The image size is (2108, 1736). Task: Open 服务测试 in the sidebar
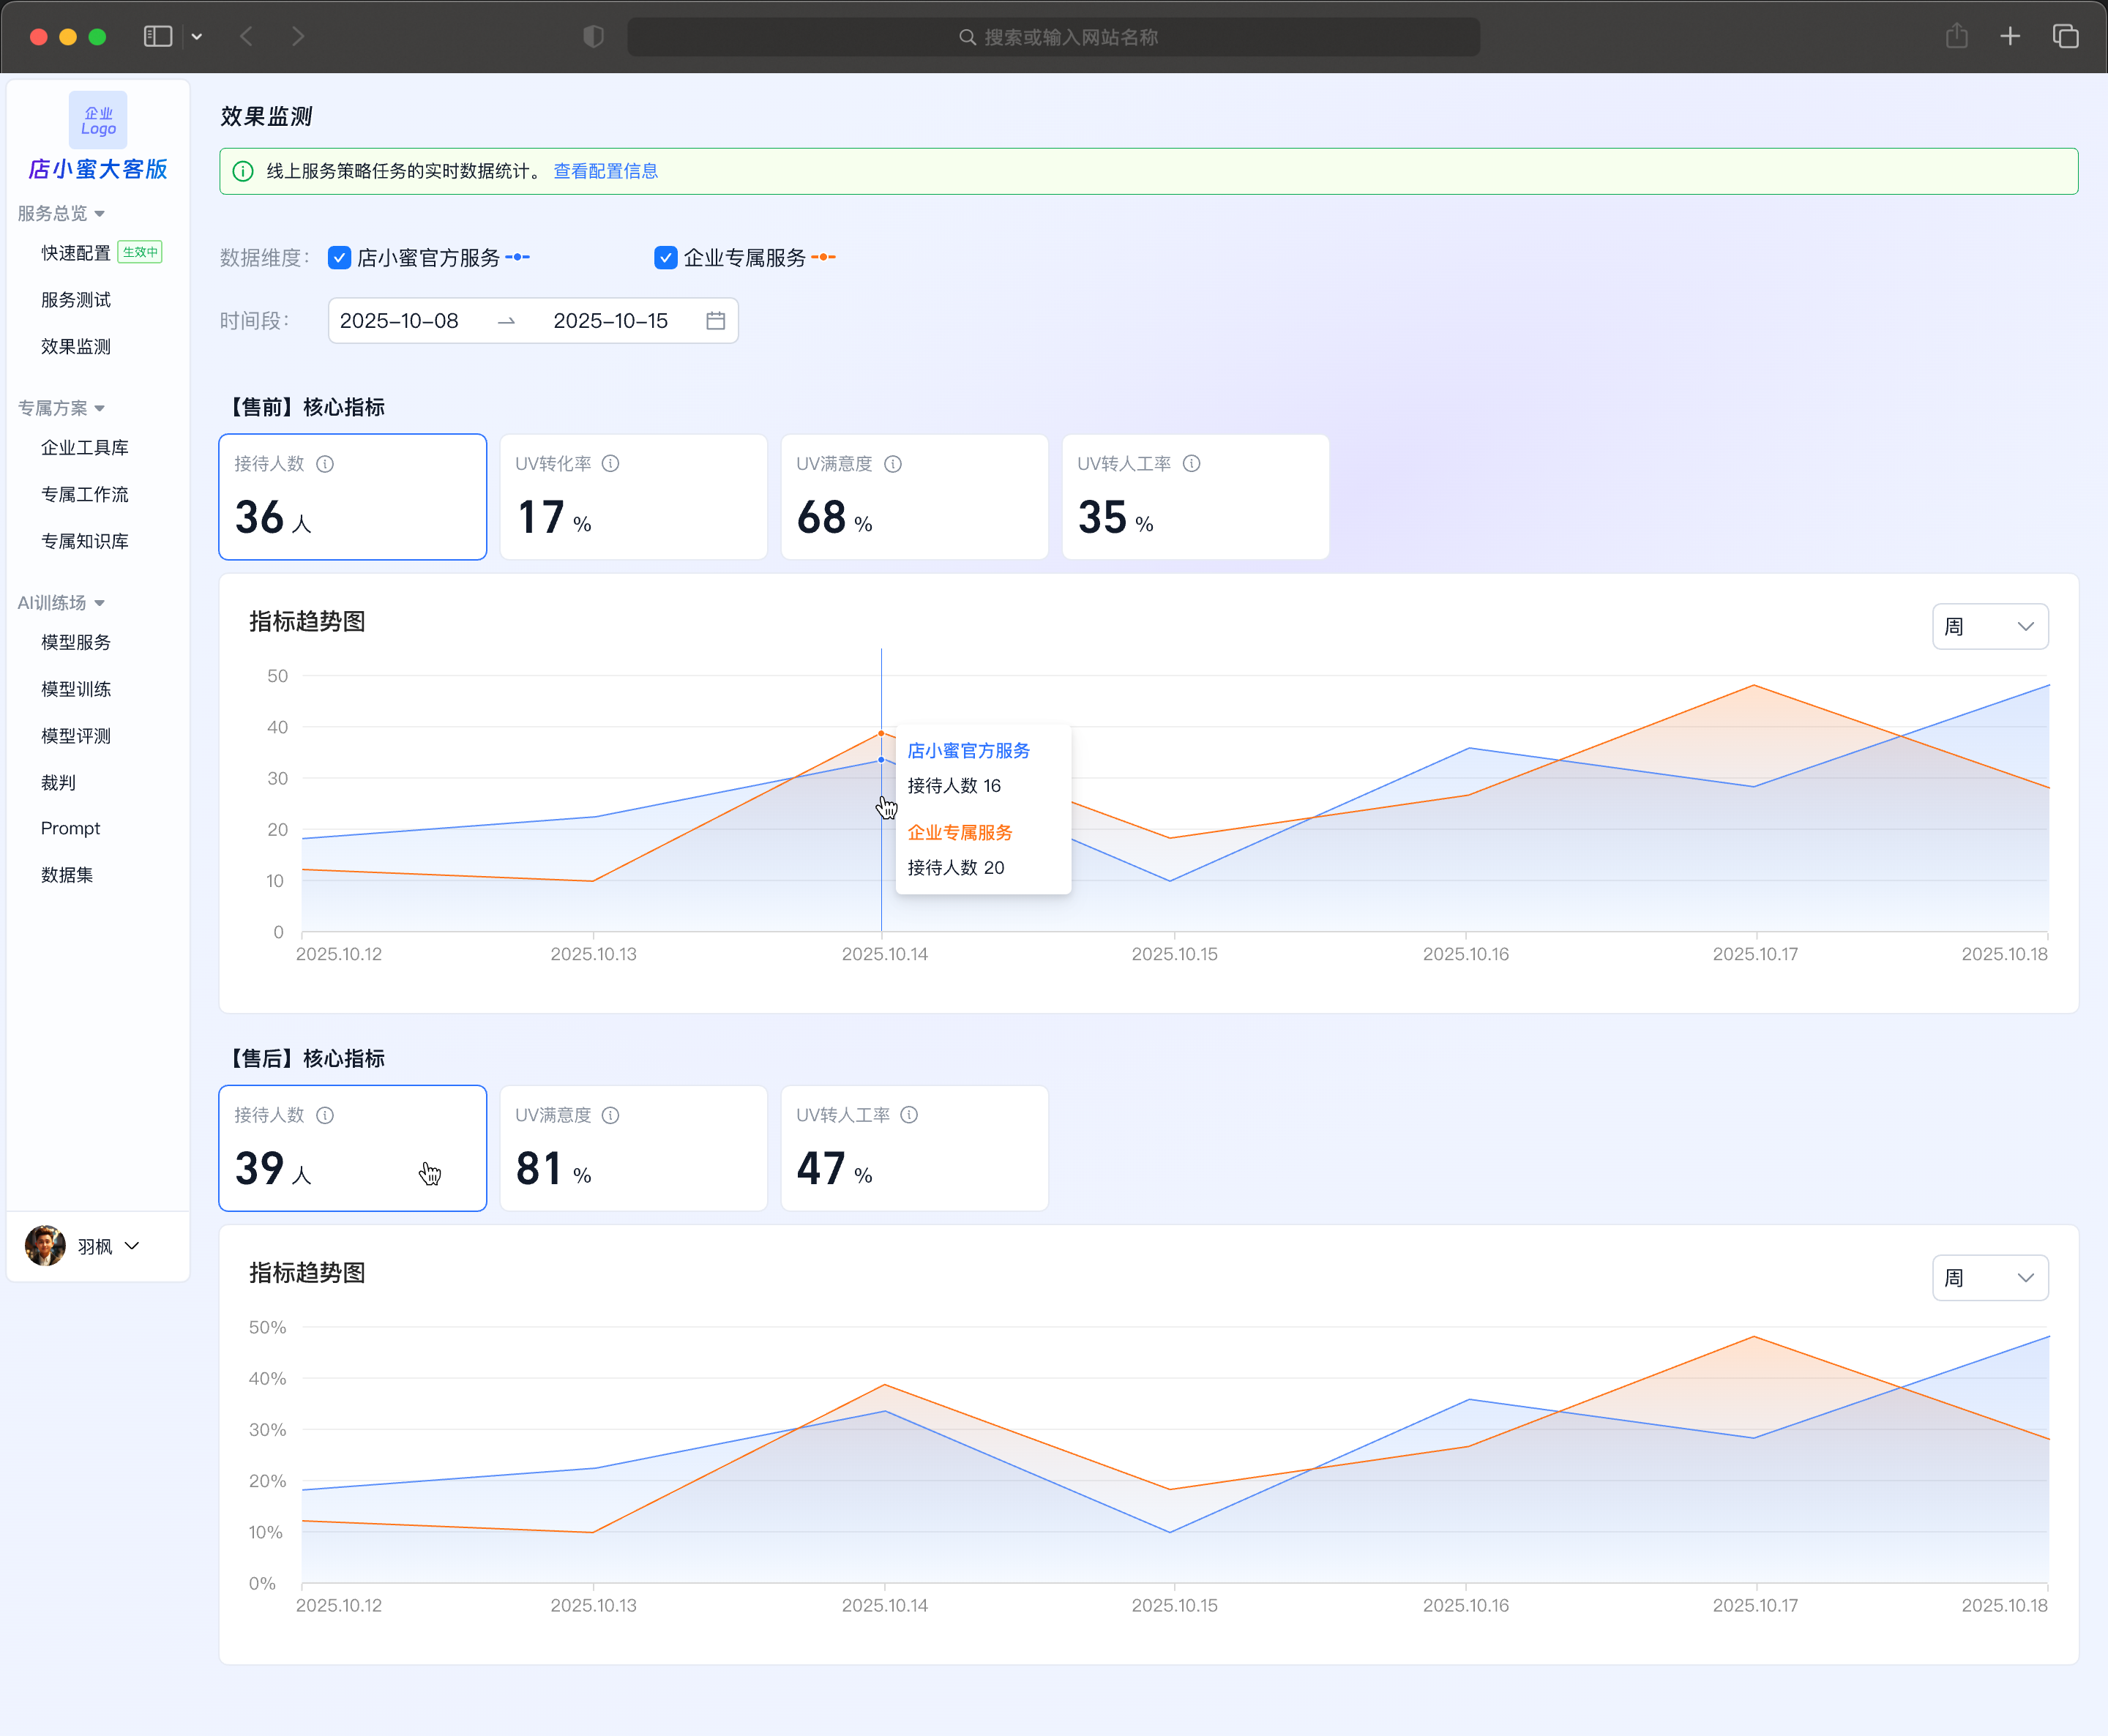[x=76, y=300]
